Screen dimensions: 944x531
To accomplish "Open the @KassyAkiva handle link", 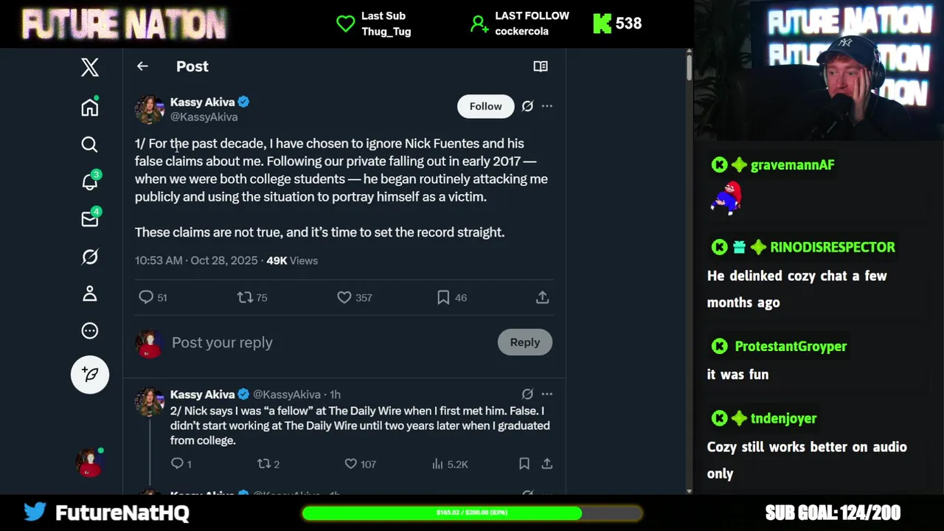I will [204, 117].
